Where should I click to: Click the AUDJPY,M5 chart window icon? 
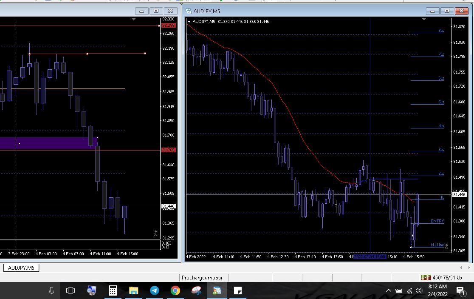coord(189,11)
